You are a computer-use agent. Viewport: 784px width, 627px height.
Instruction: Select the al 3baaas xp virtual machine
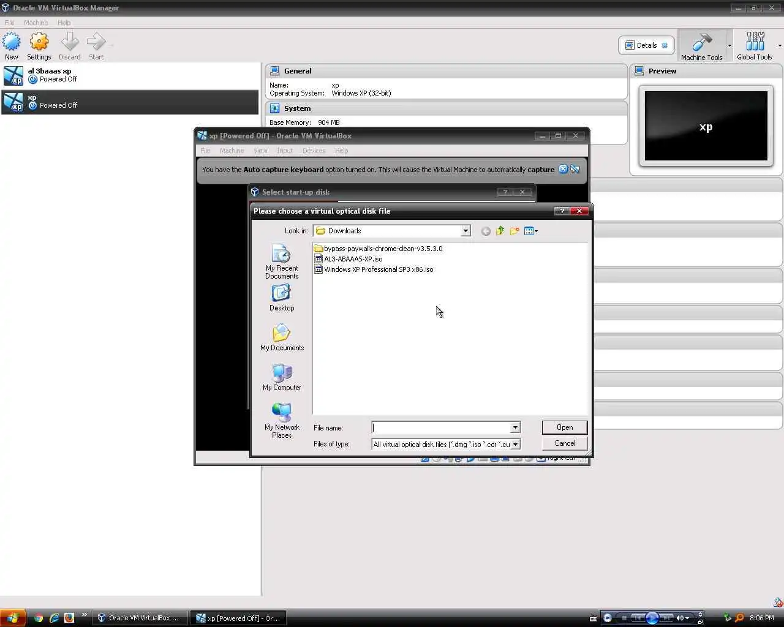[130, 75]
